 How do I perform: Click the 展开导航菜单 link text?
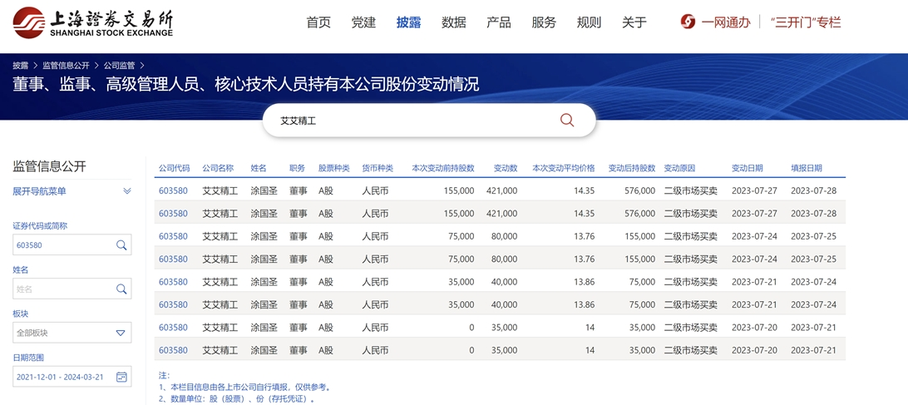39,191
